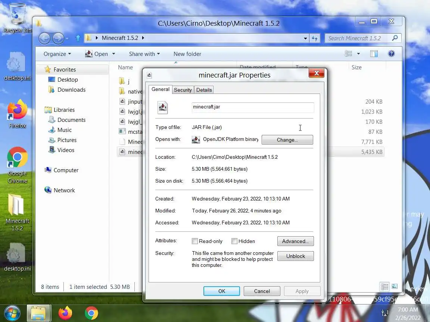Click Cancel in the Properties dialog
This screenshot has height=322, width=430.
pyautogui.click(x=262, y=291)
